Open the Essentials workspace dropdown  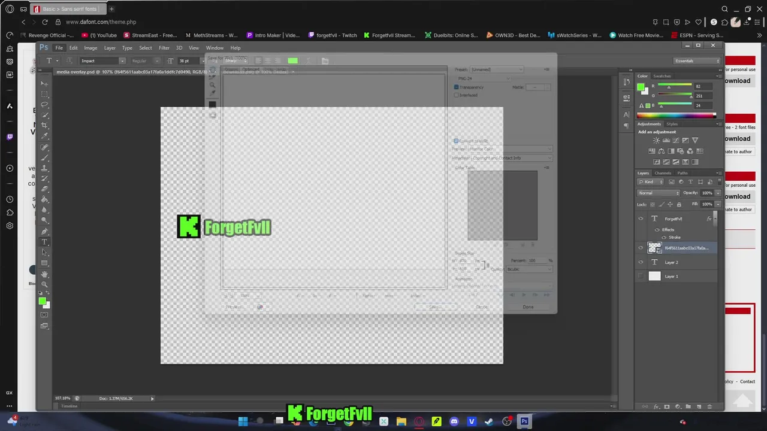[697, 60]
